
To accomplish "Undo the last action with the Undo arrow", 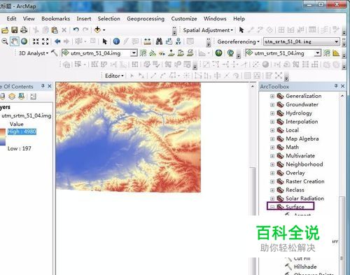I will (x=76, y=30).
